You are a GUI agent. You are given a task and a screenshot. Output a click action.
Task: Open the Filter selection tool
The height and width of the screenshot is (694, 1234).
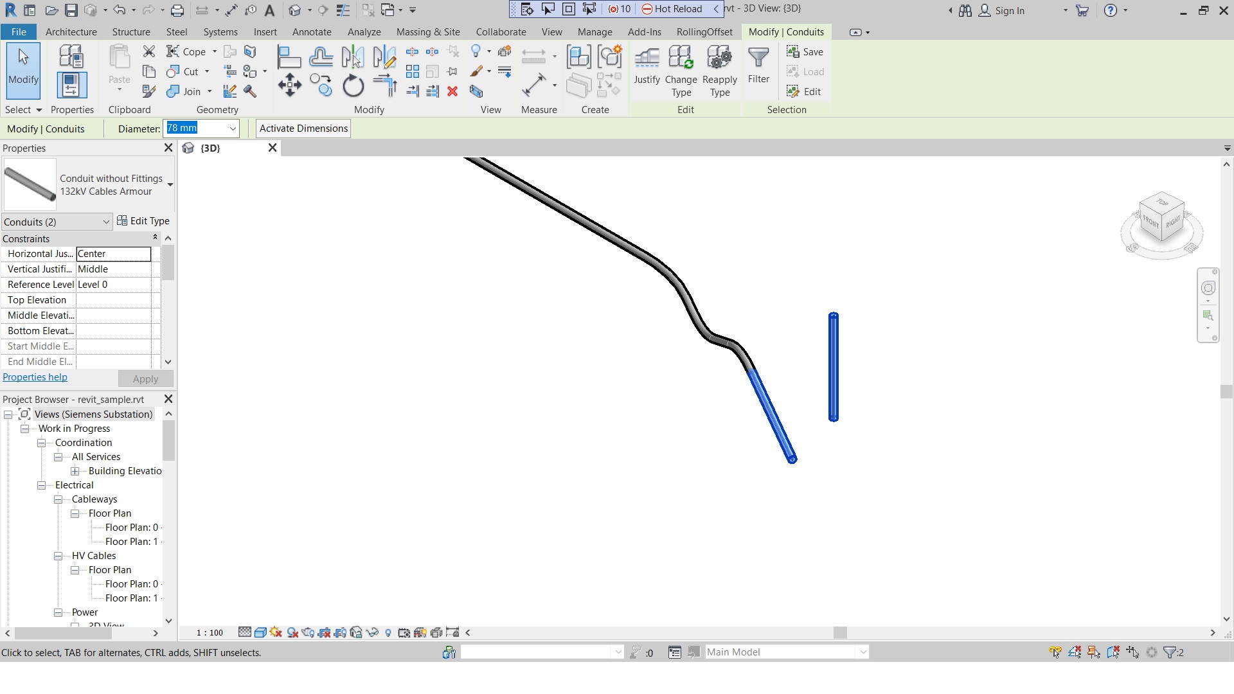coord(758,66)
